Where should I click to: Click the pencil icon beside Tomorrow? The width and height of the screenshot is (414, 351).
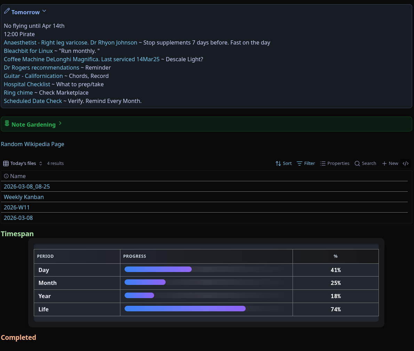pyautogui.click(x=7, y=11)
